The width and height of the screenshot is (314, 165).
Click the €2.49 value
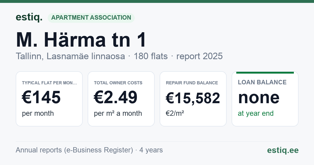pos(115,97)
